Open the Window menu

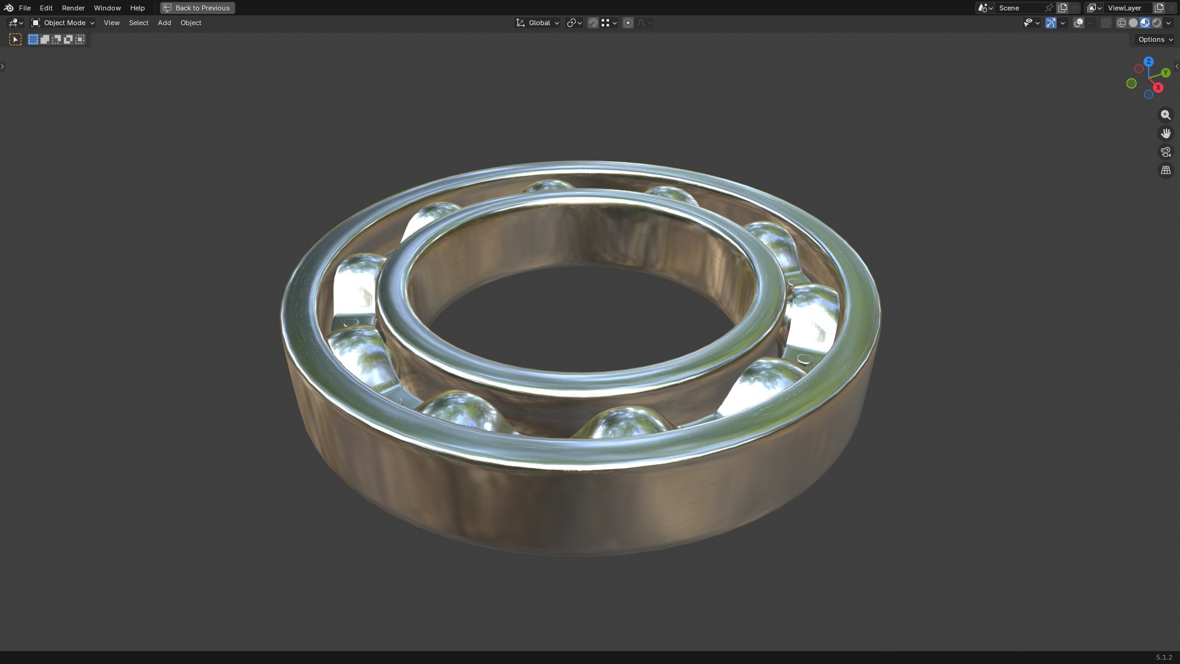point(107,8)
